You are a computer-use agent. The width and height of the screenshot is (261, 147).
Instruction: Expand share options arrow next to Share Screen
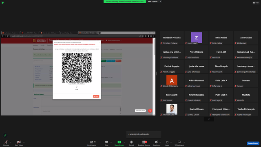point(124,142)
